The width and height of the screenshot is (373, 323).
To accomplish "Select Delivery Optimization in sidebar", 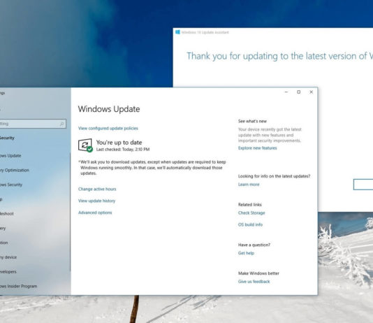I will (x=15, y=170).
